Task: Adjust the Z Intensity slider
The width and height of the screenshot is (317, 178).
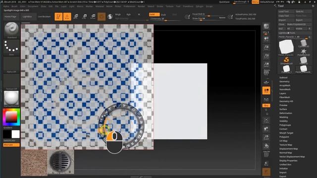Action: pyautogui.click(x=165, y=19)
